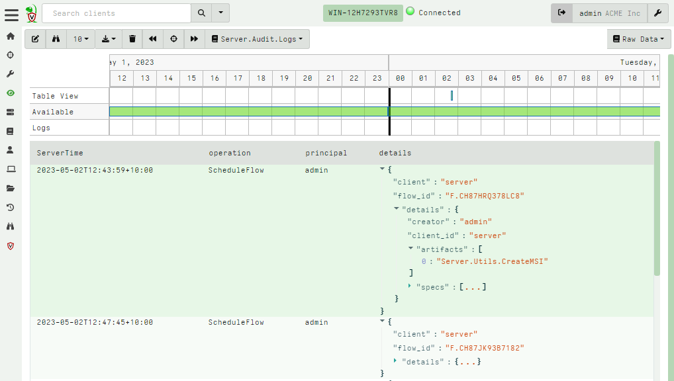674x381 pixels.
Task: Open View Artifacts wrench in sidebar
Action: [x=11, y=74]
